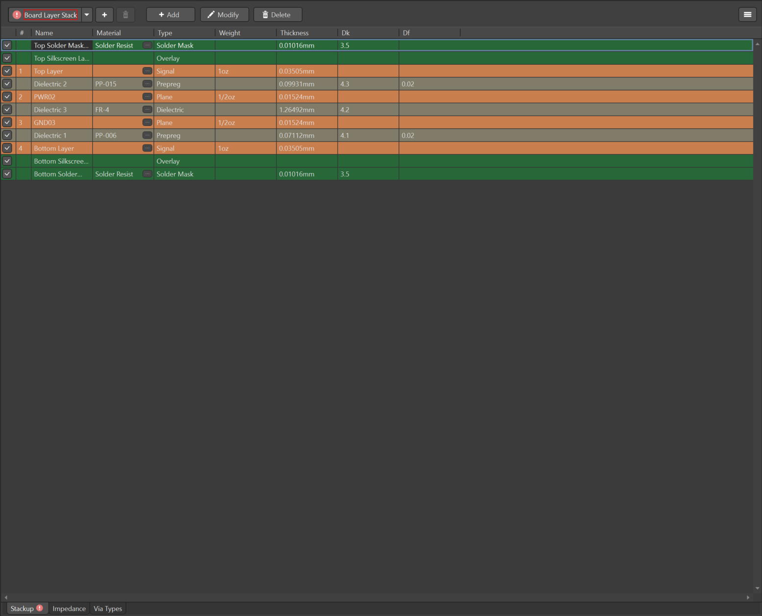Click the ellipsis button in PWR02 row
Viewport: 762px width, 616px height.
(x=147, y=97)
